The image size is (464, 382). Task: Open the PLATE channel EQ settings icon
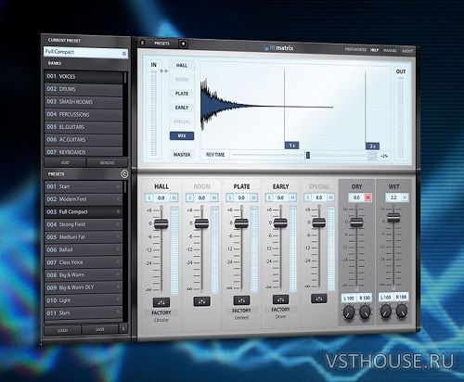point(241,300)
